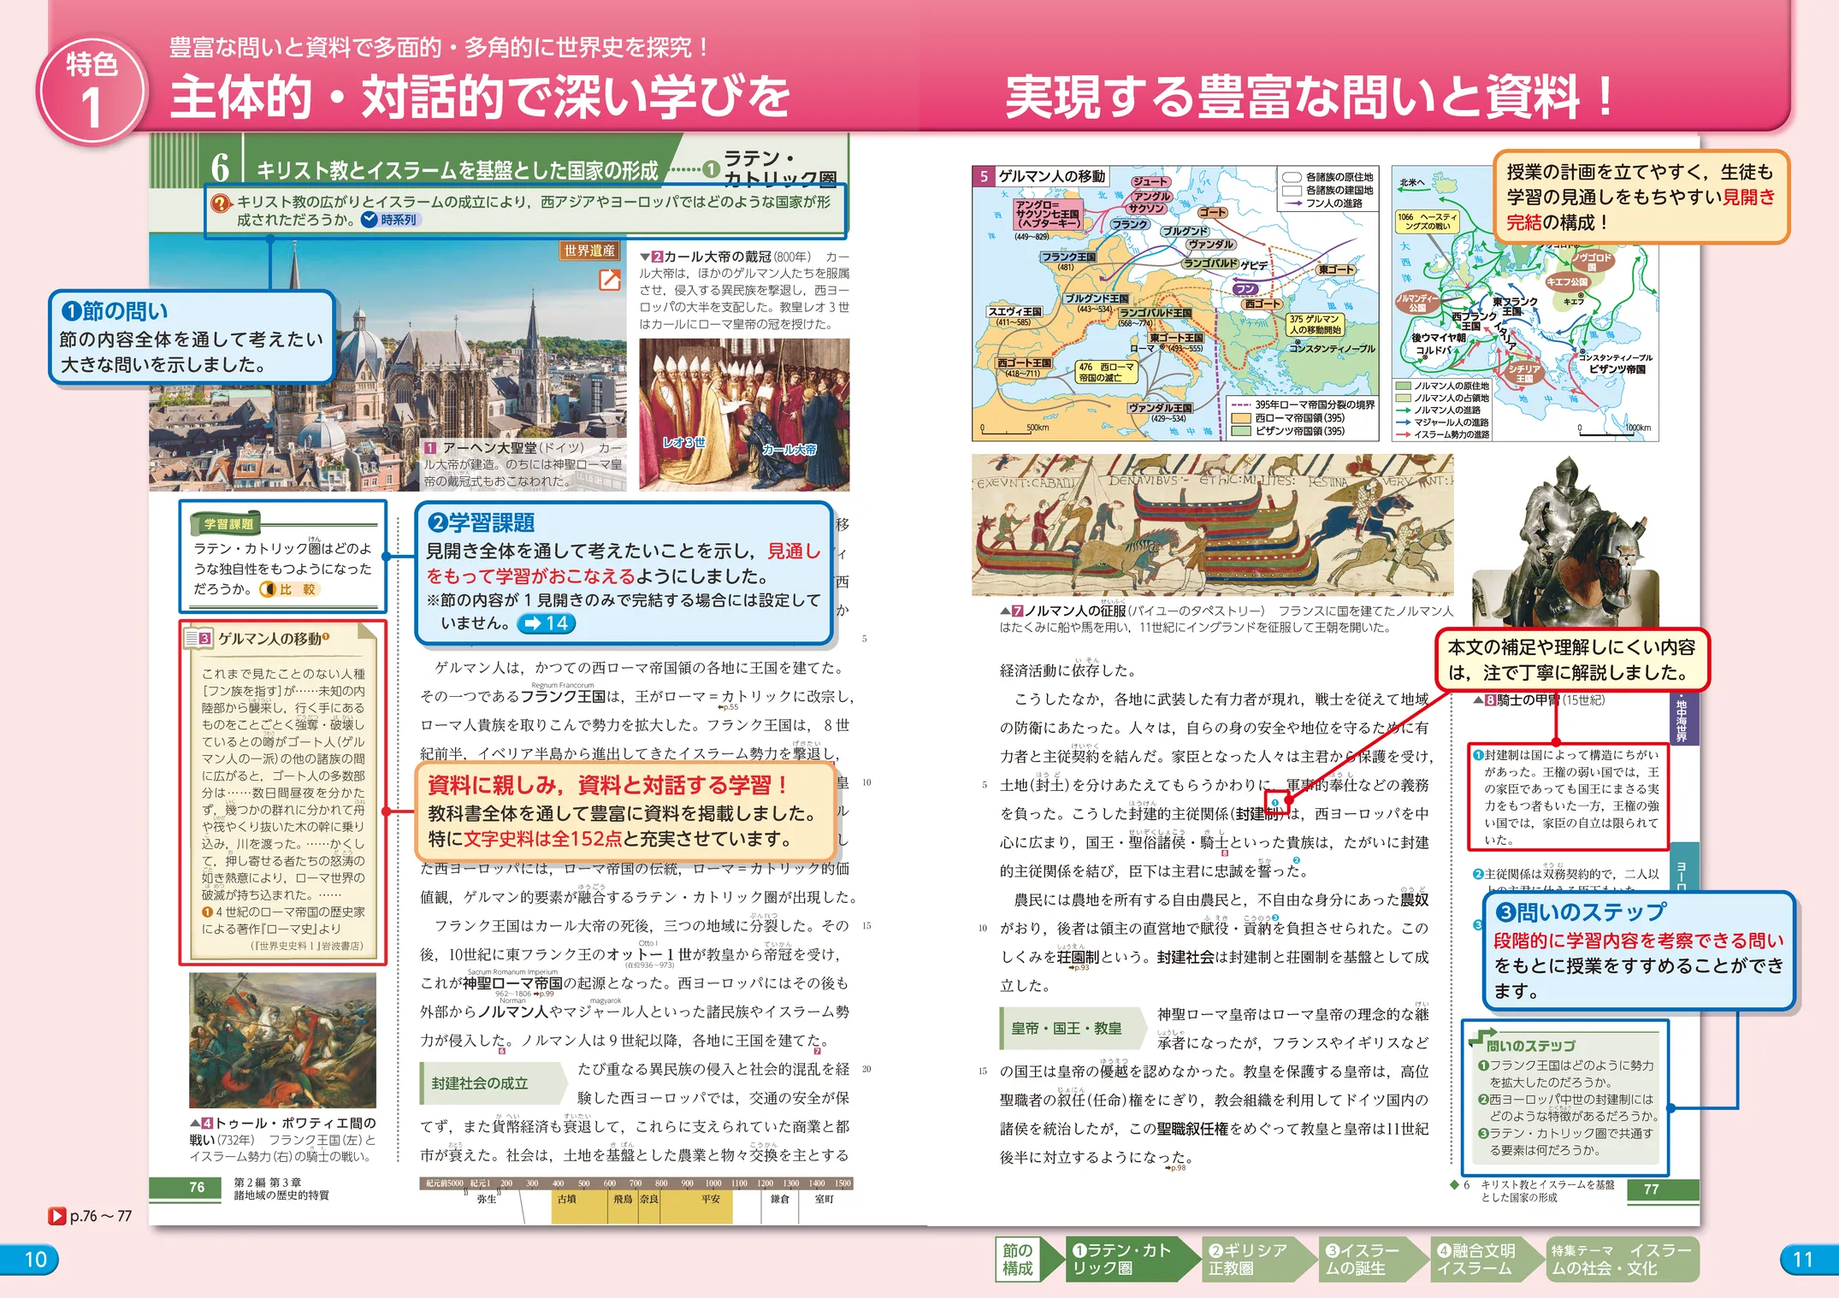1839x1298 pixels.
Task: Click the トゥール・ポワティエ間の戦い caption
Action: coord(283,1139)
